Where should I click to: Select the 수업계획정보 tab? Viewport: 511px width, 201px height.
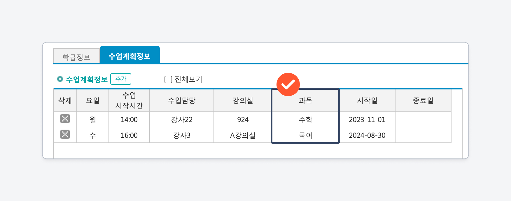tap(129, 56)
